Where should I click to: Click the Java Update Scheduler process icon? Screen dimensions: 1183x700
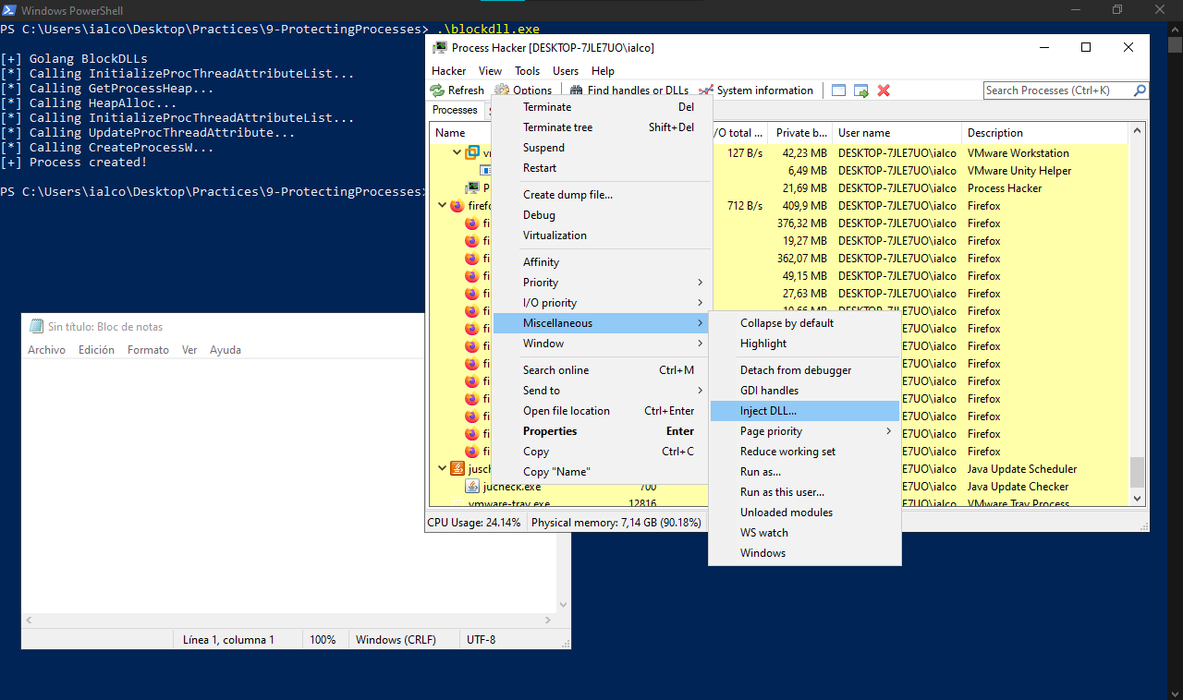457,469
